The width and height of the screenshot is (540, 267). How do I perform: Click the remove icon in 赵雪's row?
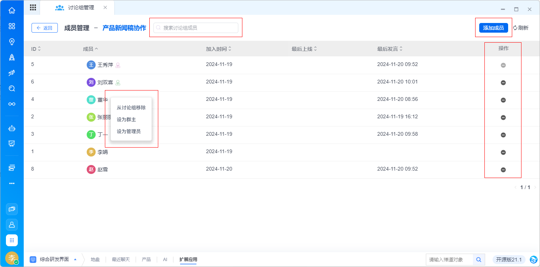pyautogui.click(x=503, y=170)
